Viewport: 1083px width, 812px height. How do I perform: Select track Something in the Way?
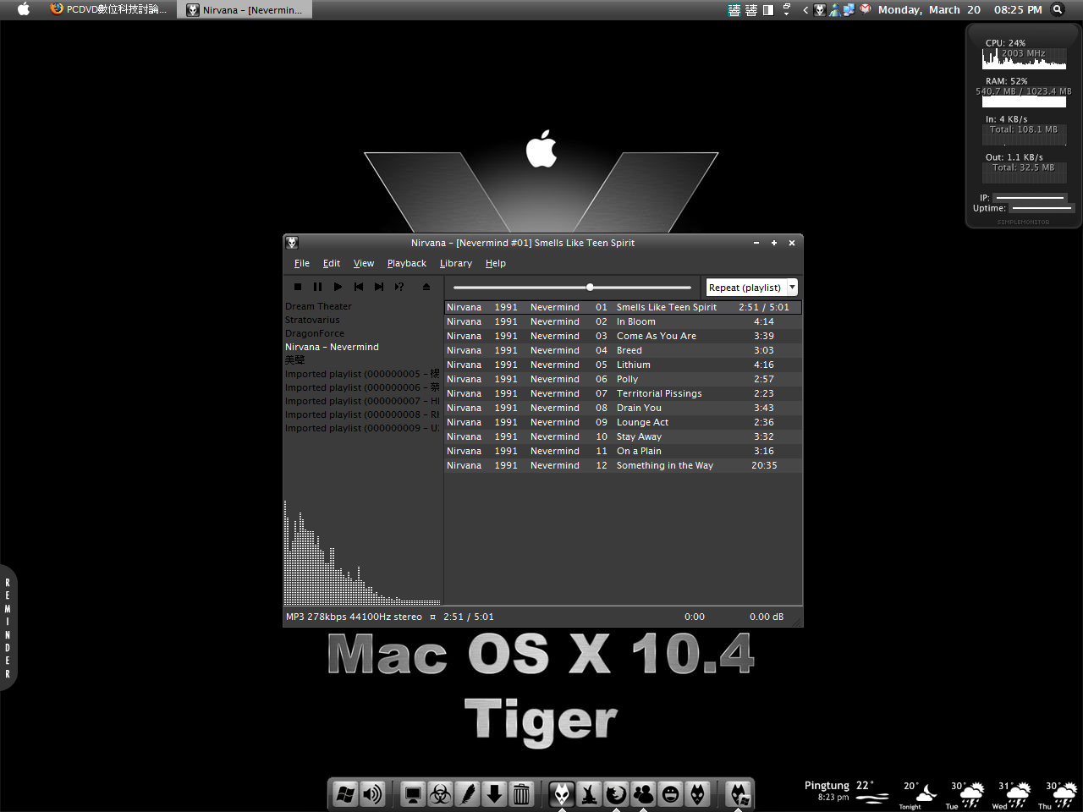623,465
